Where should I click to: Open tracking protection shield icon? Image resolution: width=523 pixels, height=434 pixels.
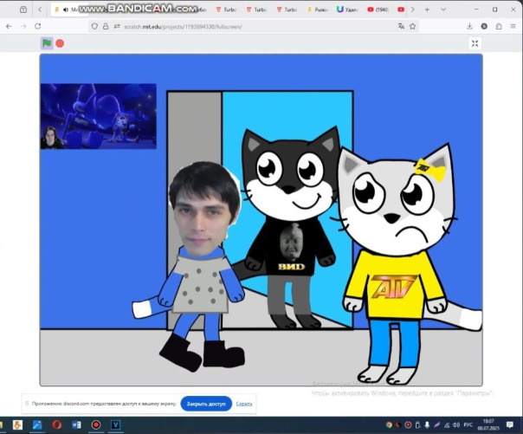[x=94, y=26]
